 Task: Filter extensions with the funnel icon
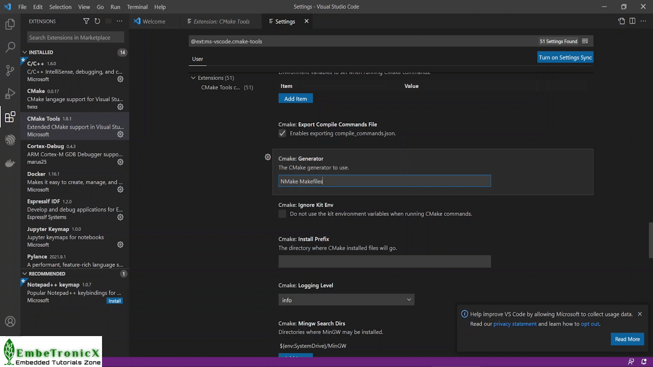pyautogui.click(x=86, y=21)
